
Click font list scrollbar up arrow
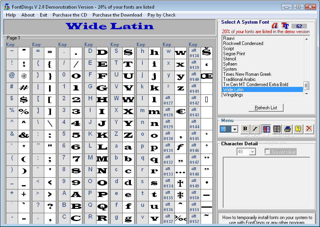pos(307,39)
